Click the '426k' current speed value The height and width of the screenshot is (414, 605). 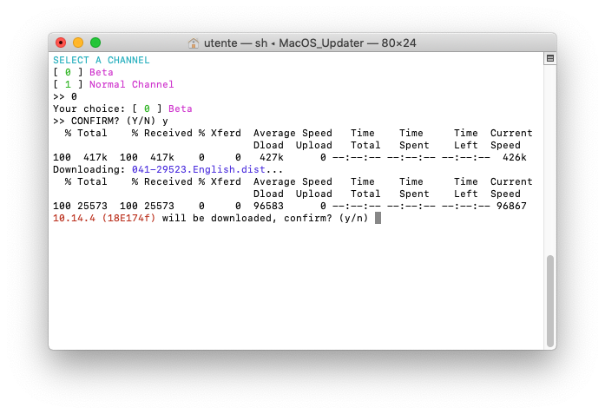coord(515,157)
